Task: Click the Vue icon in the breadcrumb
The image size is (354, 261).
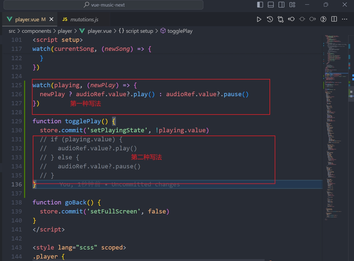Action: 82,31
